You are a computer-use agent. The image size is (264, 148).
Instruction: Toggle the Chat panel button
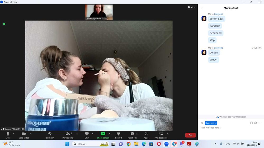[87, 135]
